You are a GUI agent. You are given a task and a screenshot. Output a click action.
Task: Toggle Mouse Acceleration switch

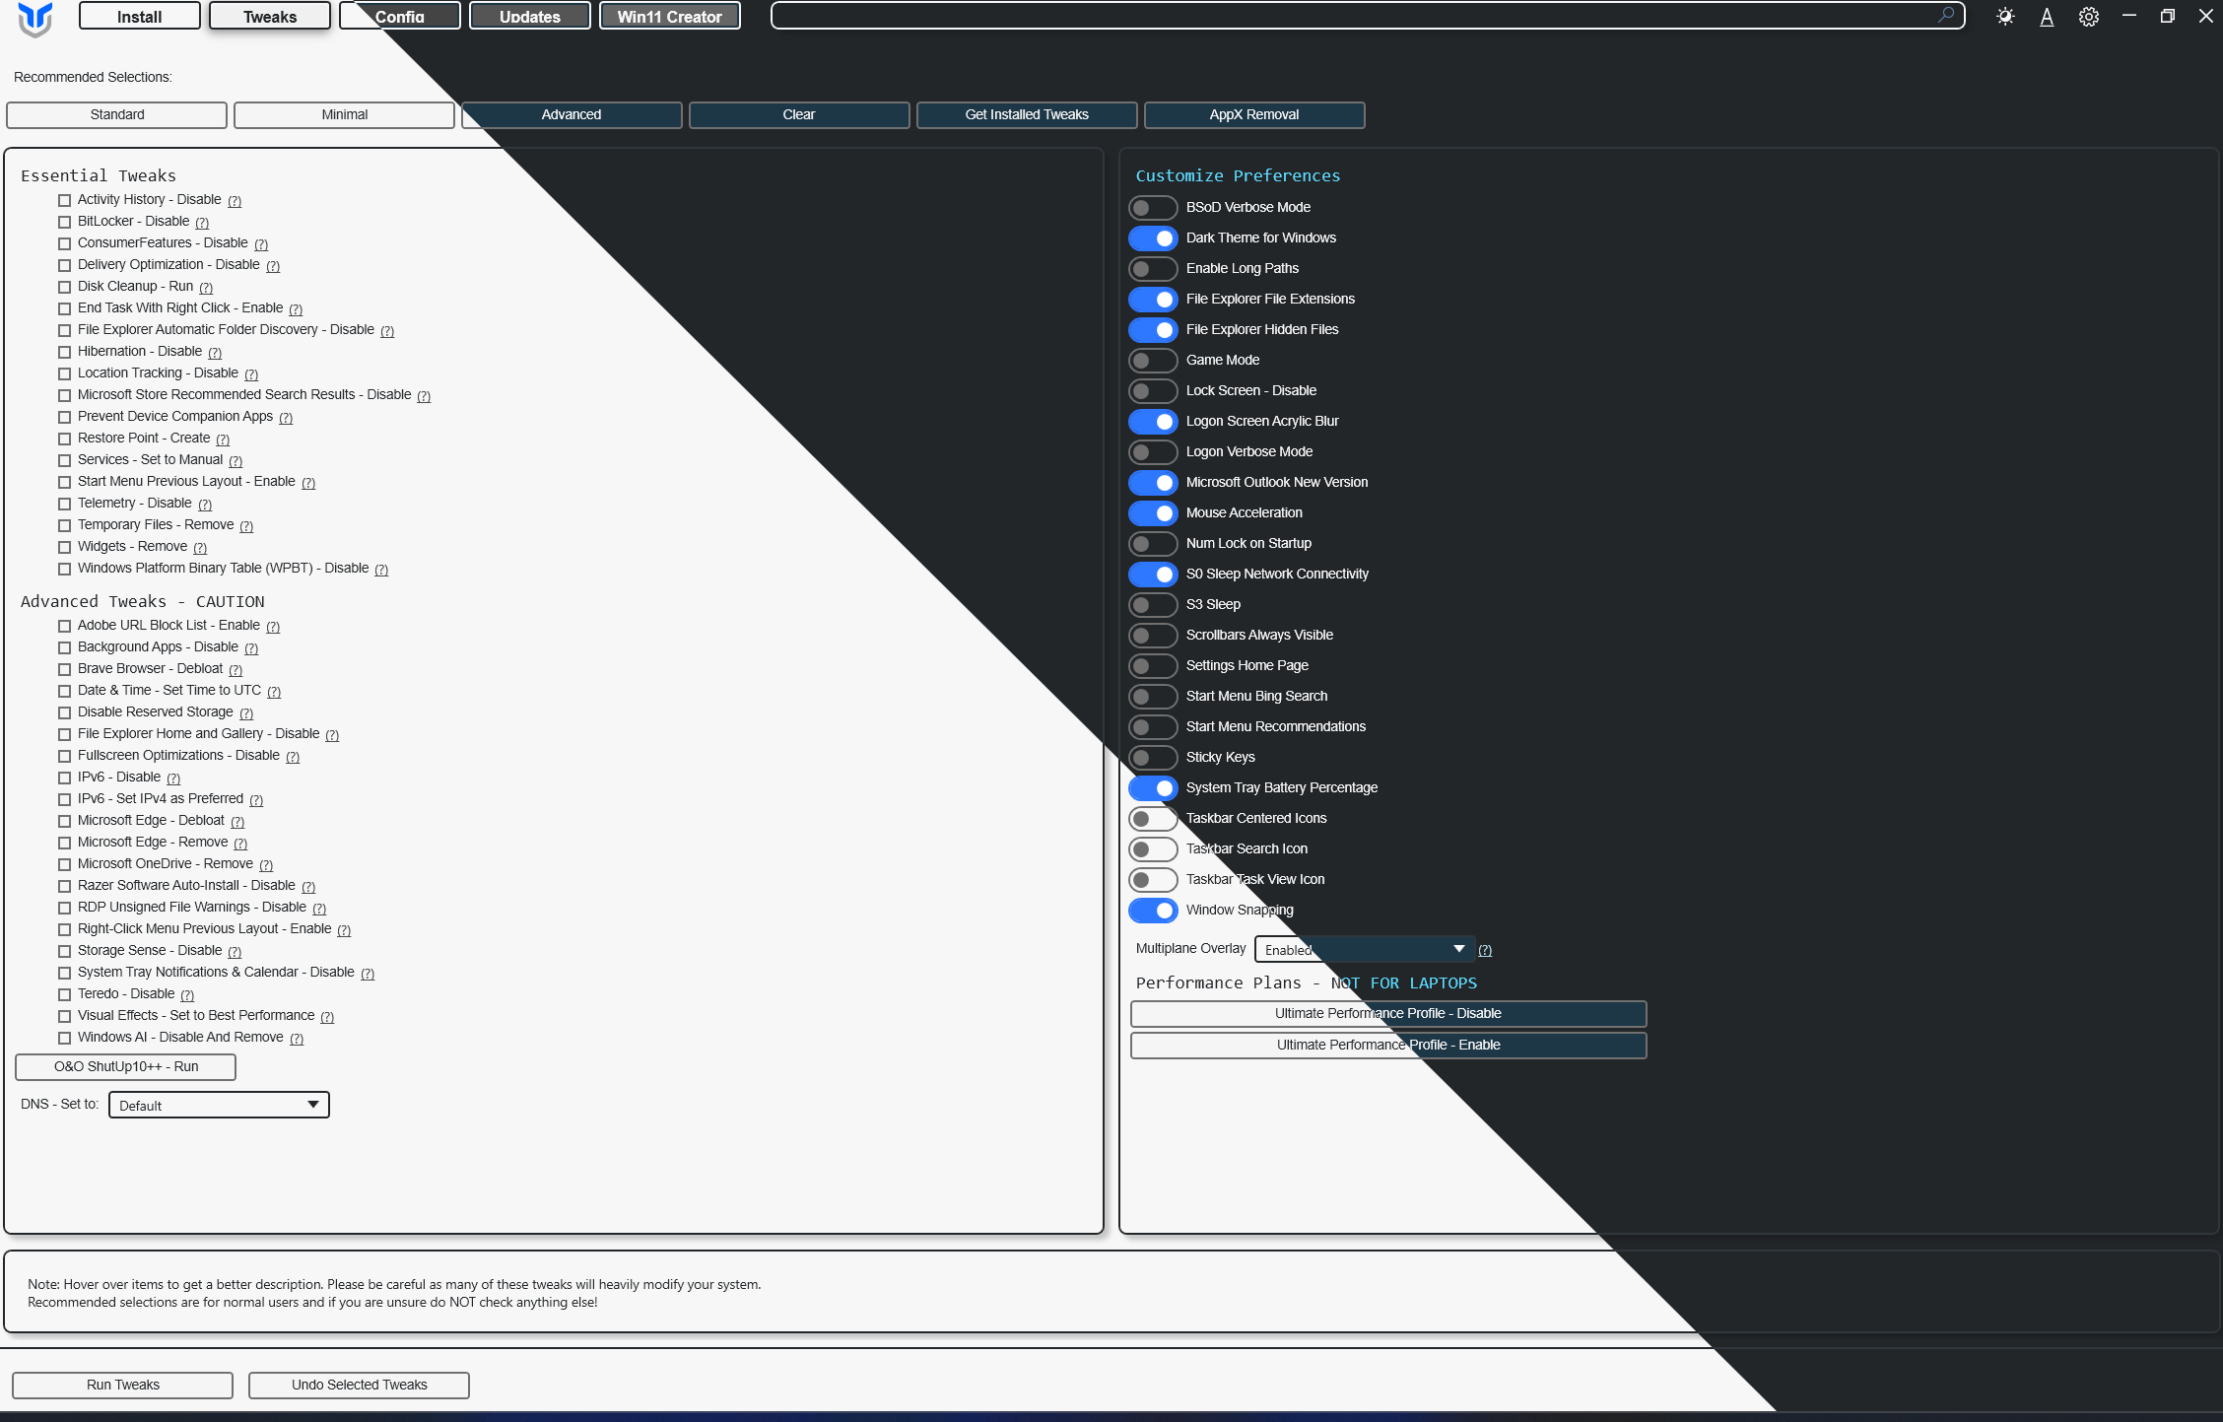(1153, 513)
